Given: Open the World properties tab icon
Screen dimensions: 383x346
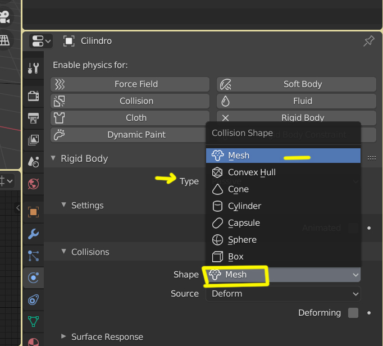Looking at the screenshot, I should pos(33,183).
